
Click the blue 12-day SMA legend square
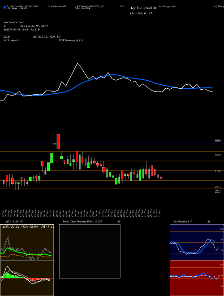point(5,7)
